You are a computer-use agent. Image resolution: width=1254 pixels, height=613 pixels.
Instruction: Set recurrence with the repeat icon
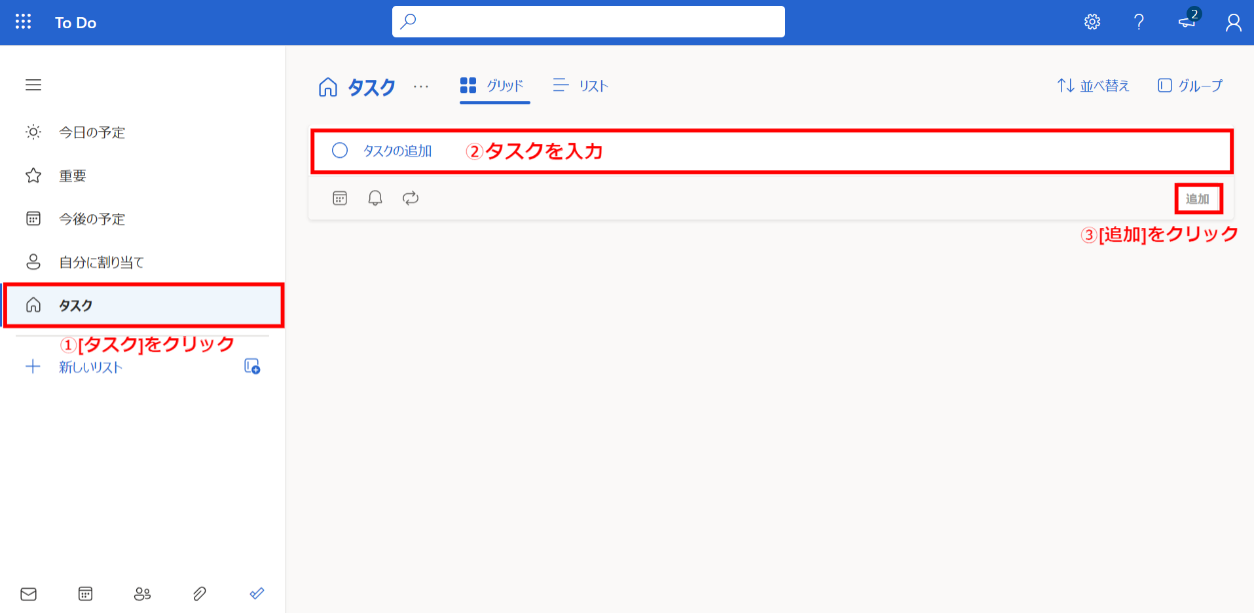[x=411, y=197]
